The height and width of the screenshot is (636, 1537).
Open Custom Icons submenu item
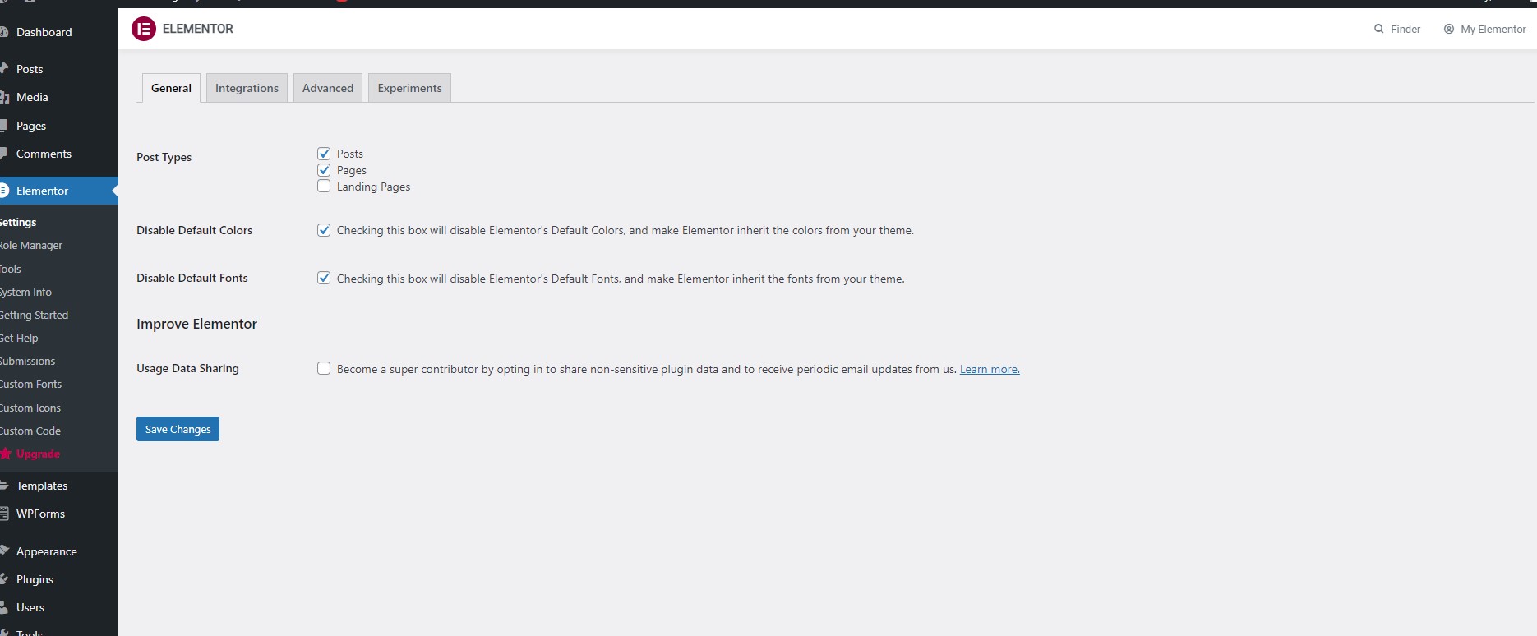[30, 408]
